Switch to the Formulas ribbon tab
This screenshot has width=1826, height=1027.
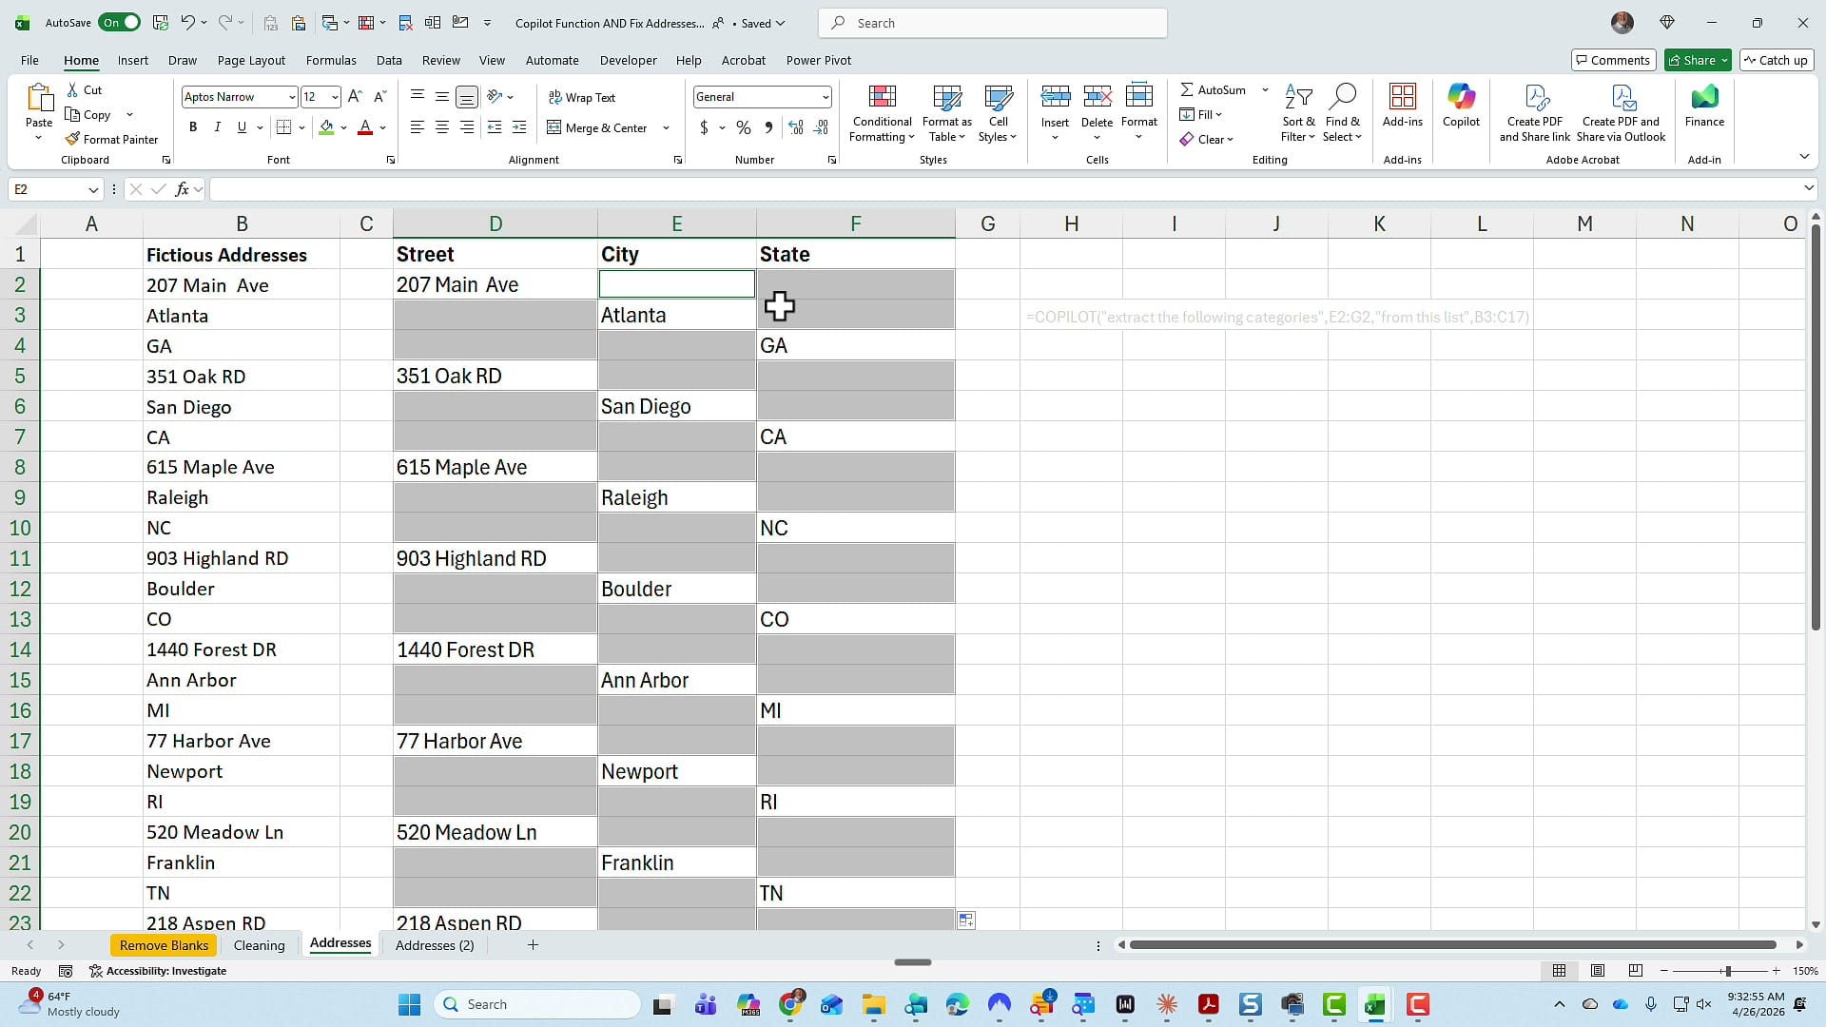click(x=330, y=60)
